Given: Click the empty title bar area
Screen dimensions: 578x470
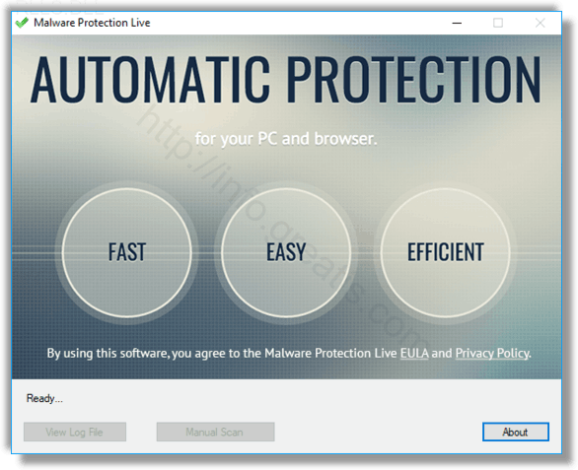Looking at the screenshot, I should pos(295,23).
